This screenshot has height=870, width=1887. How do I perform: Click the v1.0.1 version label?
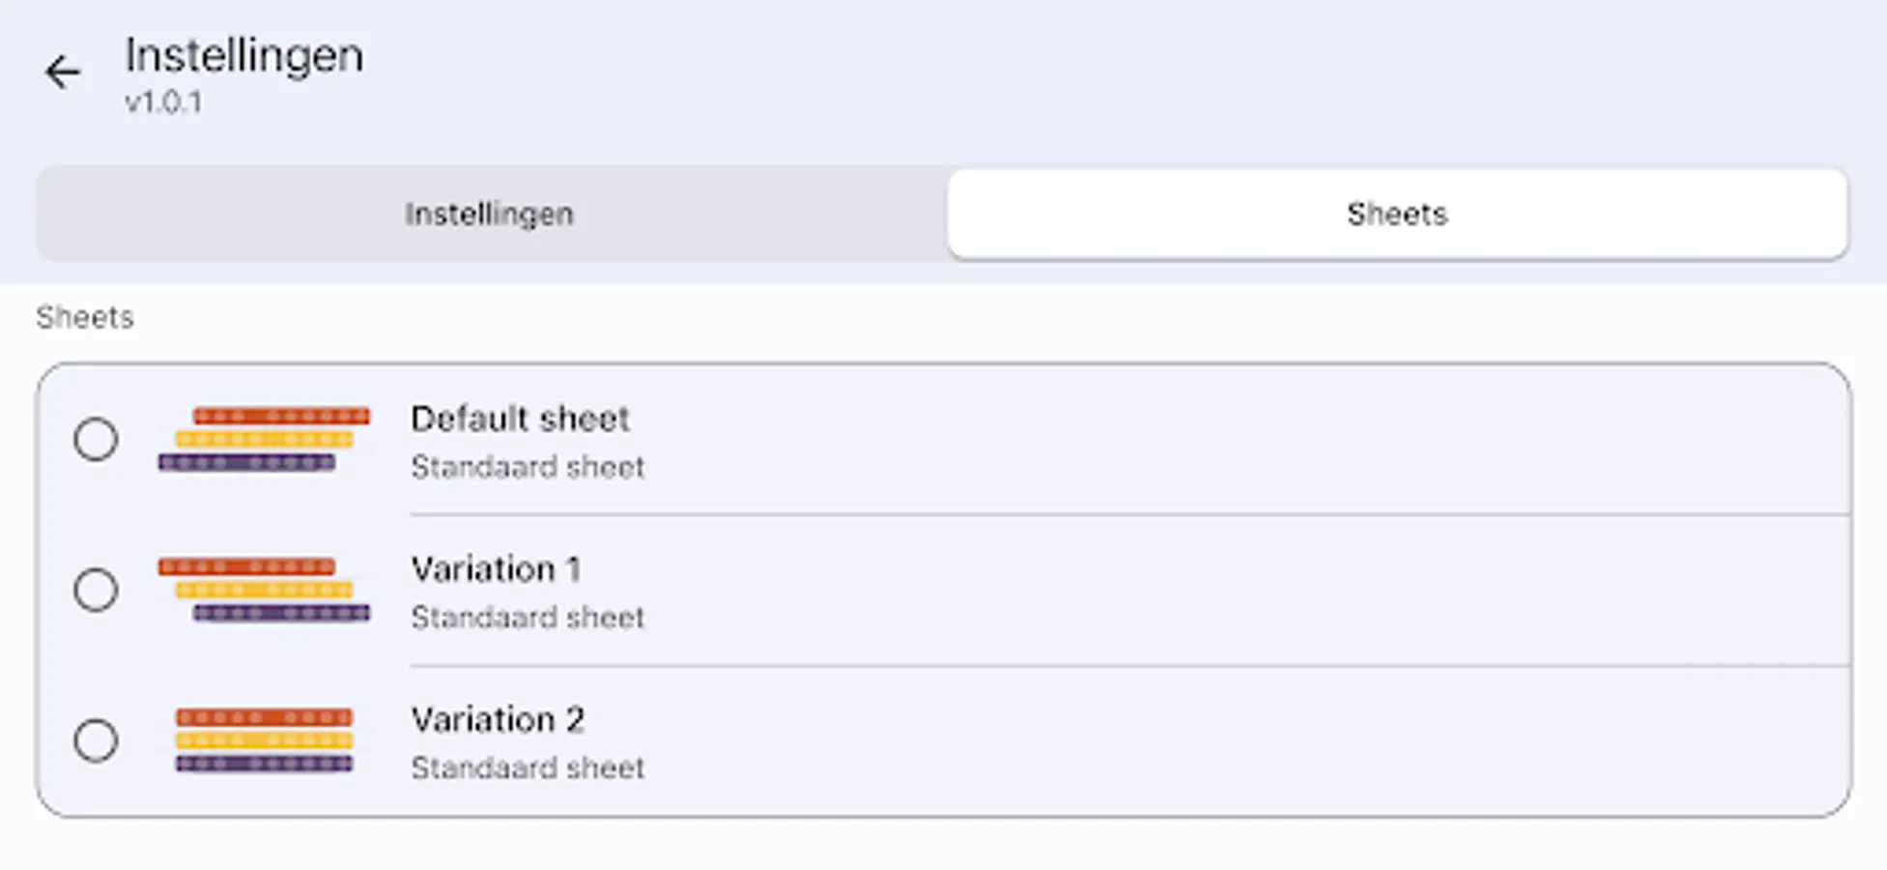(x=163, y=102)
